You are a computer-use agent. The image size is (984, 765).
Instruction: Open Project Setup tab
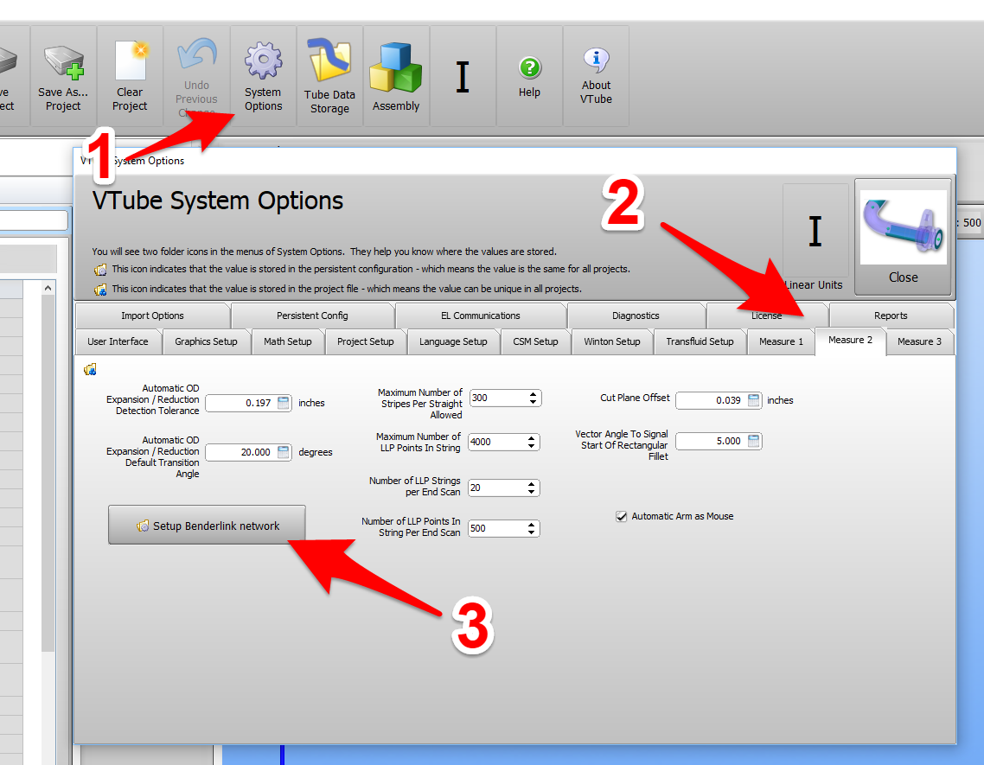click(x=365, y=342)
